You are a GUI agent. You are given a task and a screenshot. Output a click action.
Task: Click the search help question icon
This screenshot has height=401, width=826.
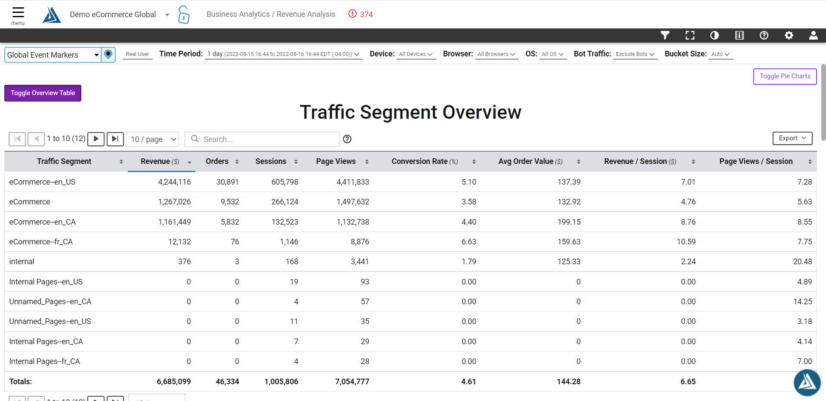coord(347,139)
